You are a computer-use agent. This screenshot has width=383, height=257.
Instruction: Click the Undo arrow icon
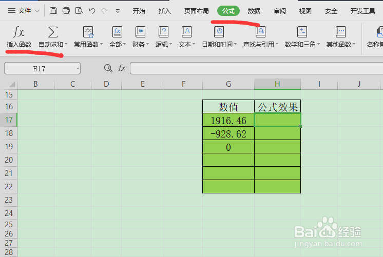(92, 11)
